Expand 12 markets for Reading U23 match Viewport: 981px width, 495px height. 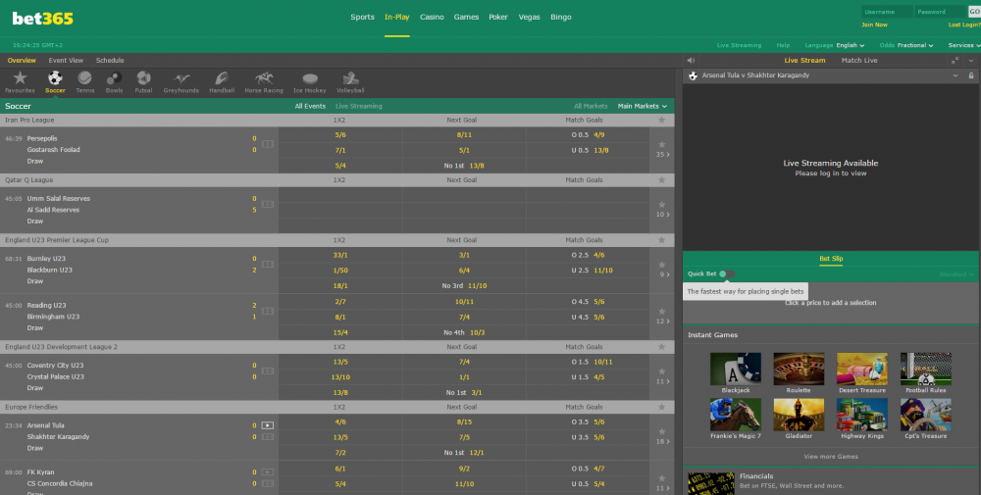[x=662, y=322]
